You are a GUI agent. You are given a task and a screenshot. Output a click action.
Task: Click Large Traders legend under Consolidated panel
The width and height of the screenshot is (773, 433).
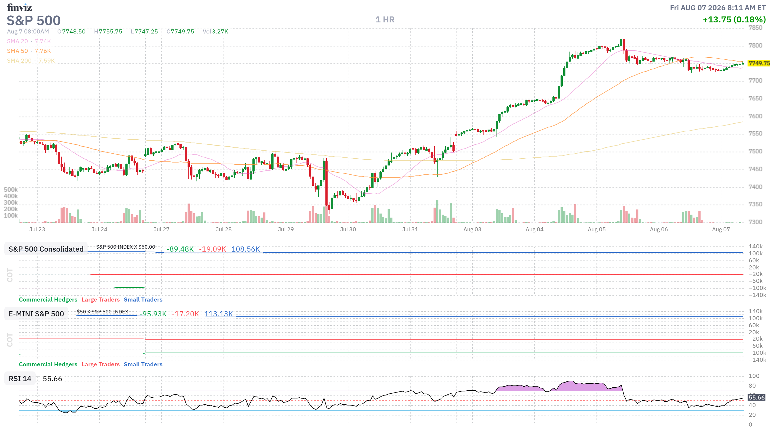[101, 300]
